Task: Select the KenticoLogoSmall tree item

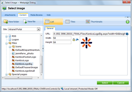Action: (25, 71)
